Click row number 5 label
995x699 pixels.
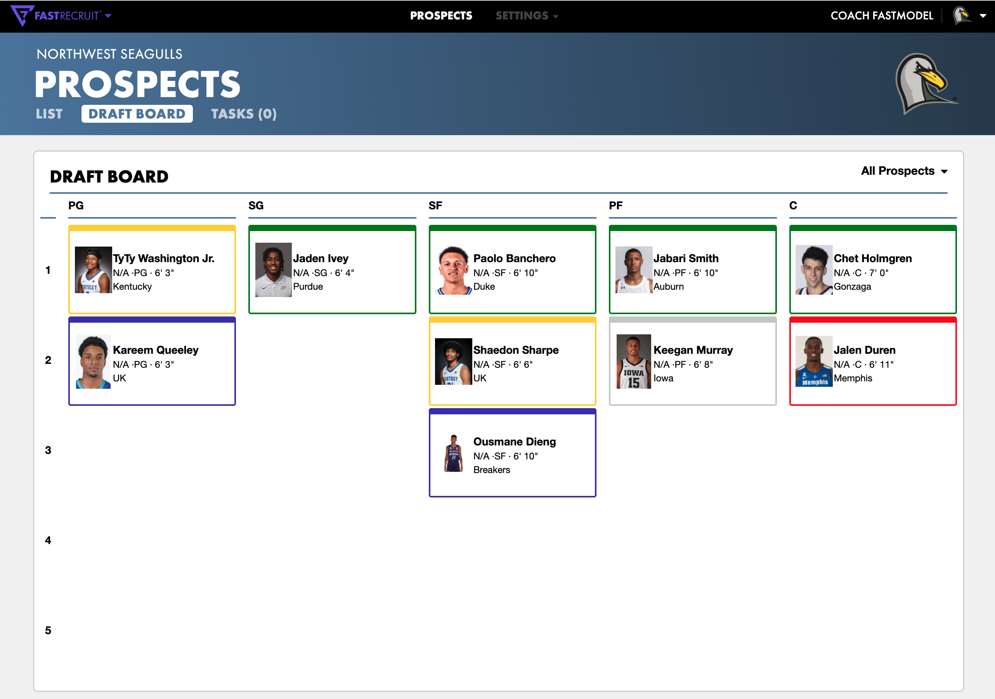tap(48, 630)
